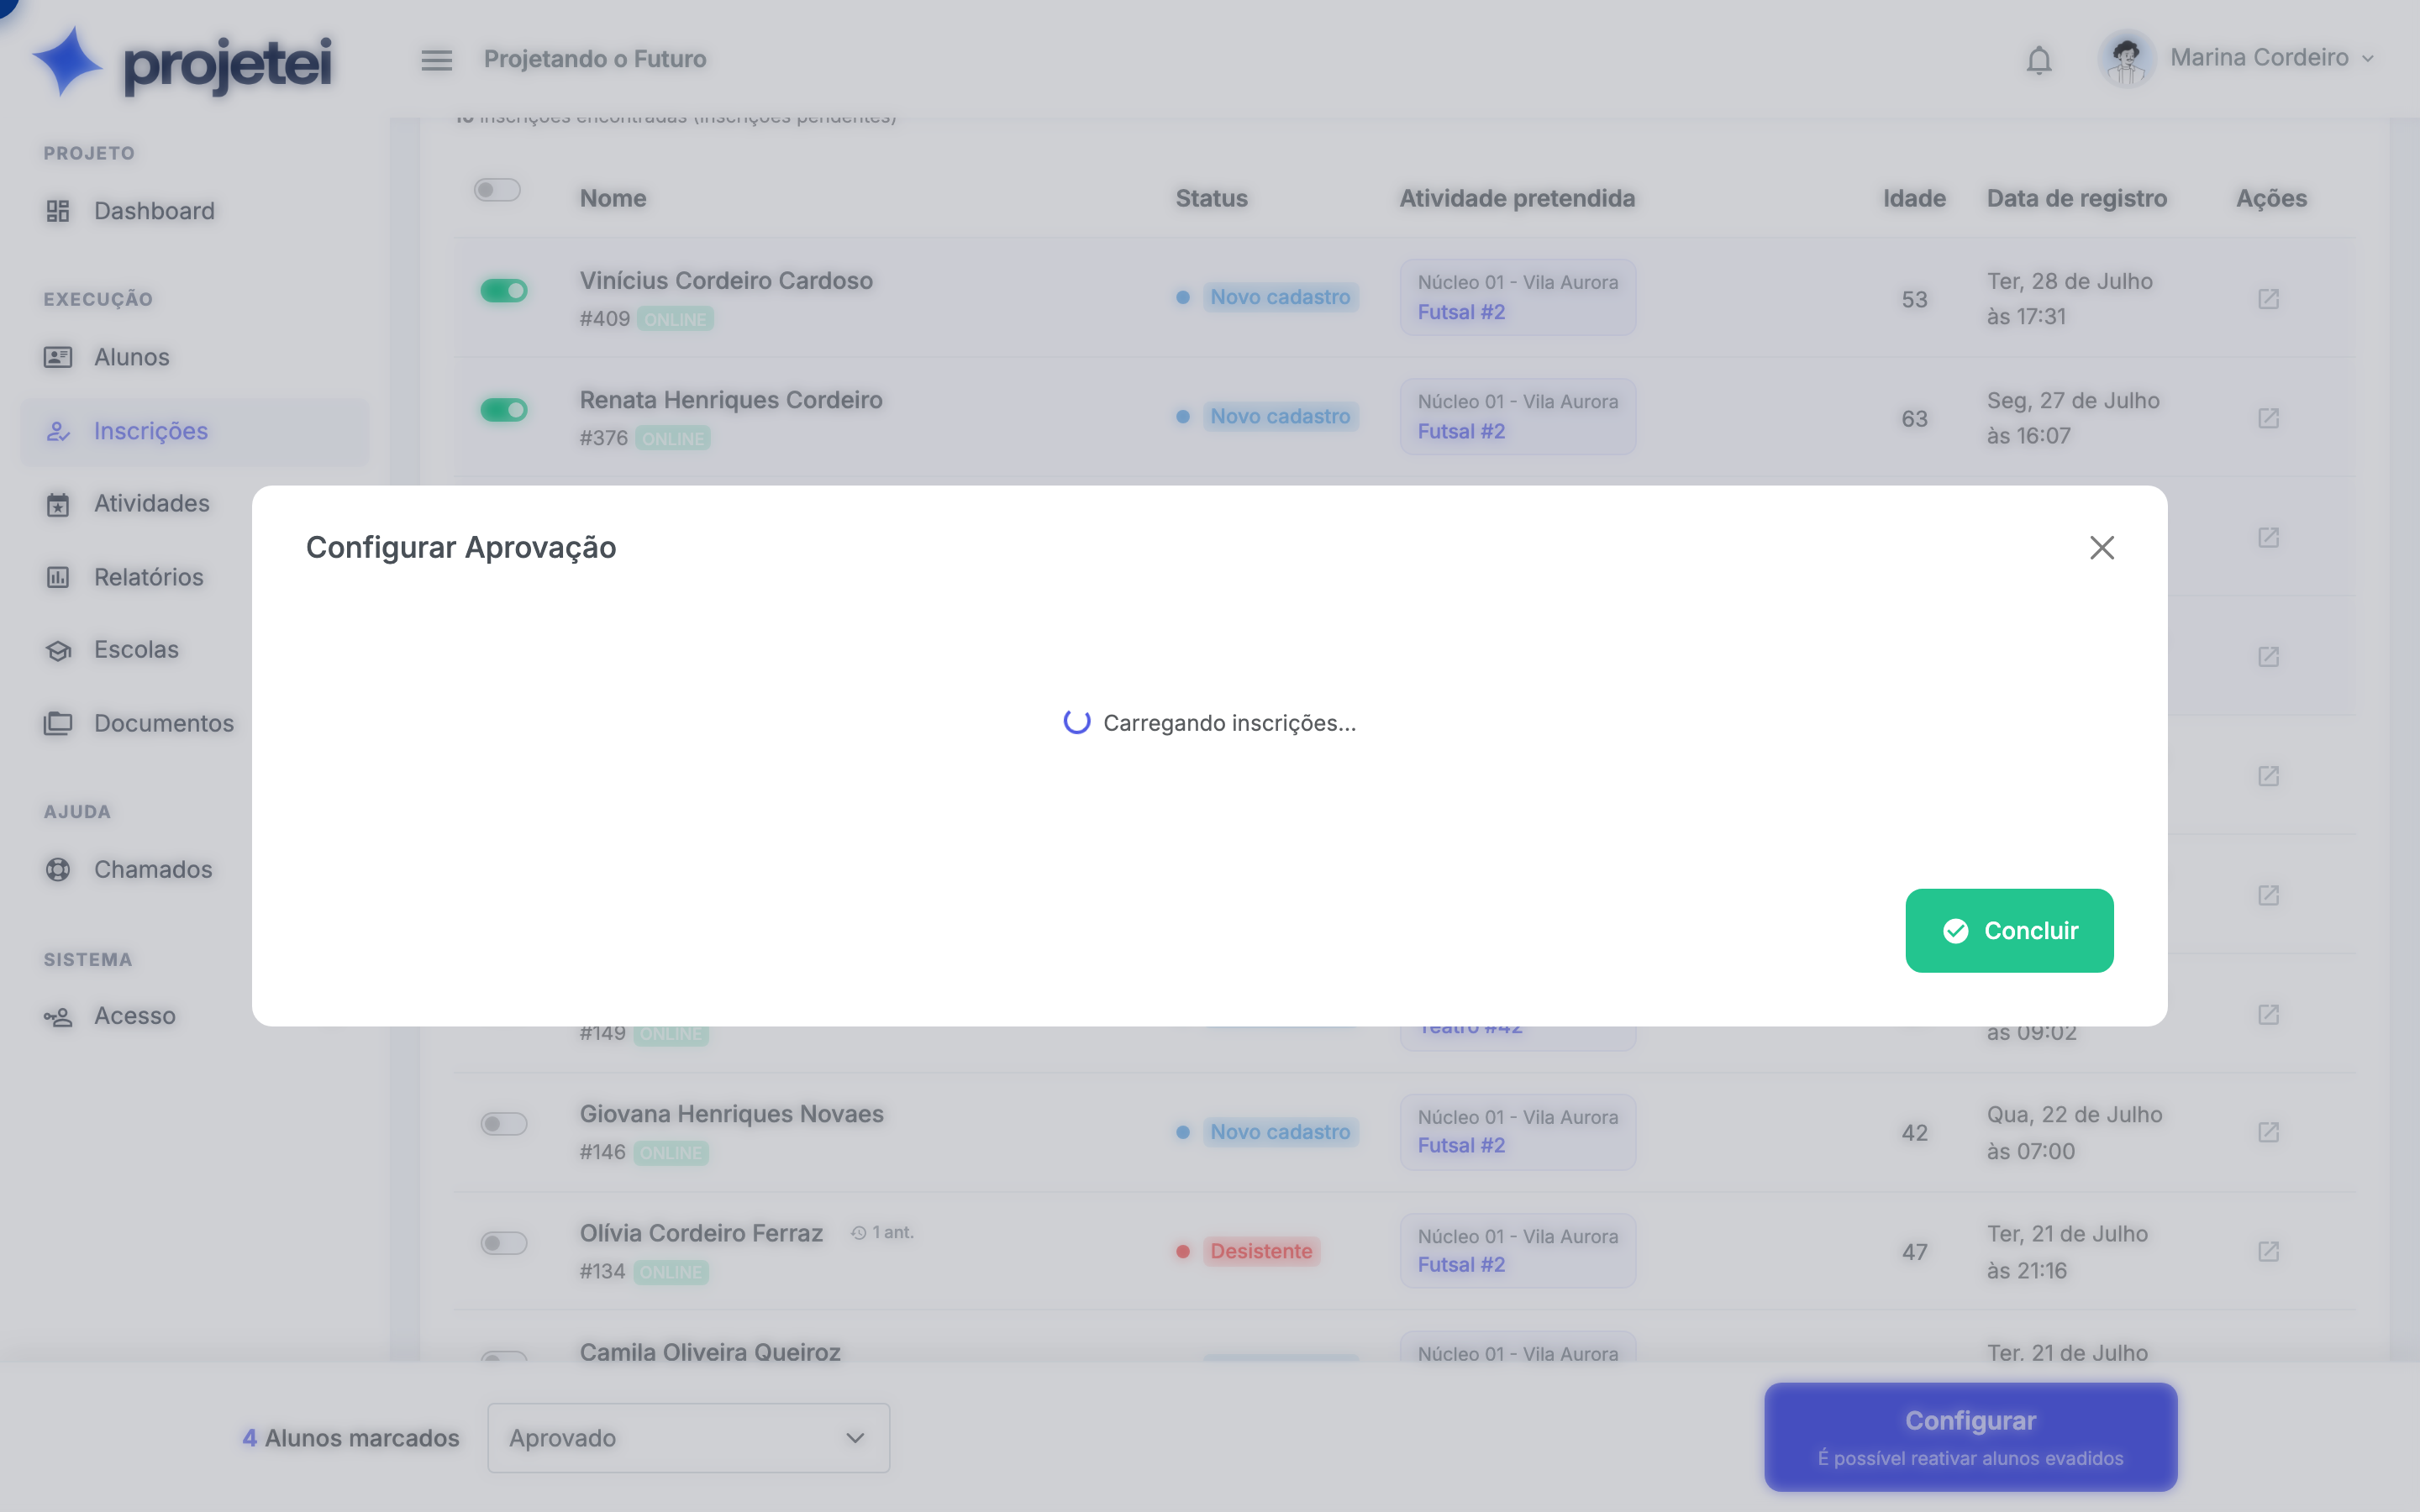This screenshot has width=2420, height=1512.
Task: Click the Idade column header
Action: tap(1914, 198)
